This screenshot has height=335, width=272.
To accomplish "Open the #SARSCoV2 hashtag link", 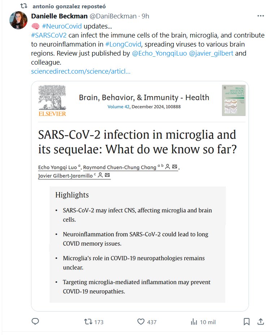I will pyautogui.click(x=49, y=35).
